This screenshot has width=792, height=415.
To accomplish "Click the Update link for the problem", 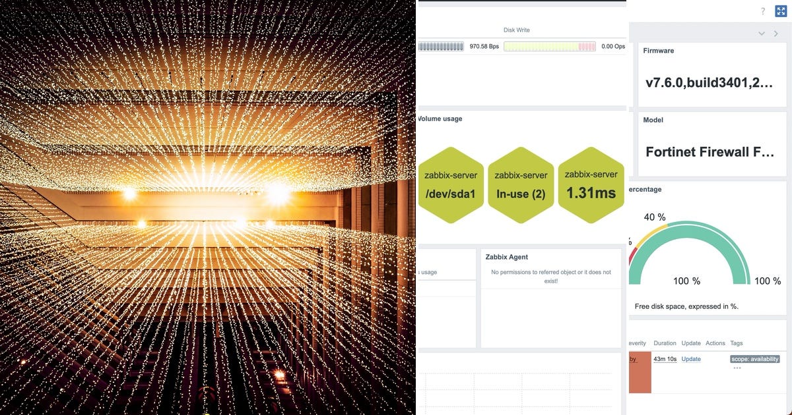I will (x=690, y=359).
